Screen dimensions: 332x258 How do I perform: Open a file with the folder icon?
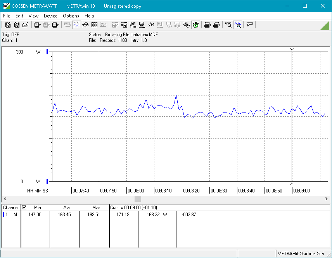pyautogui.click(x=26, y=25)
